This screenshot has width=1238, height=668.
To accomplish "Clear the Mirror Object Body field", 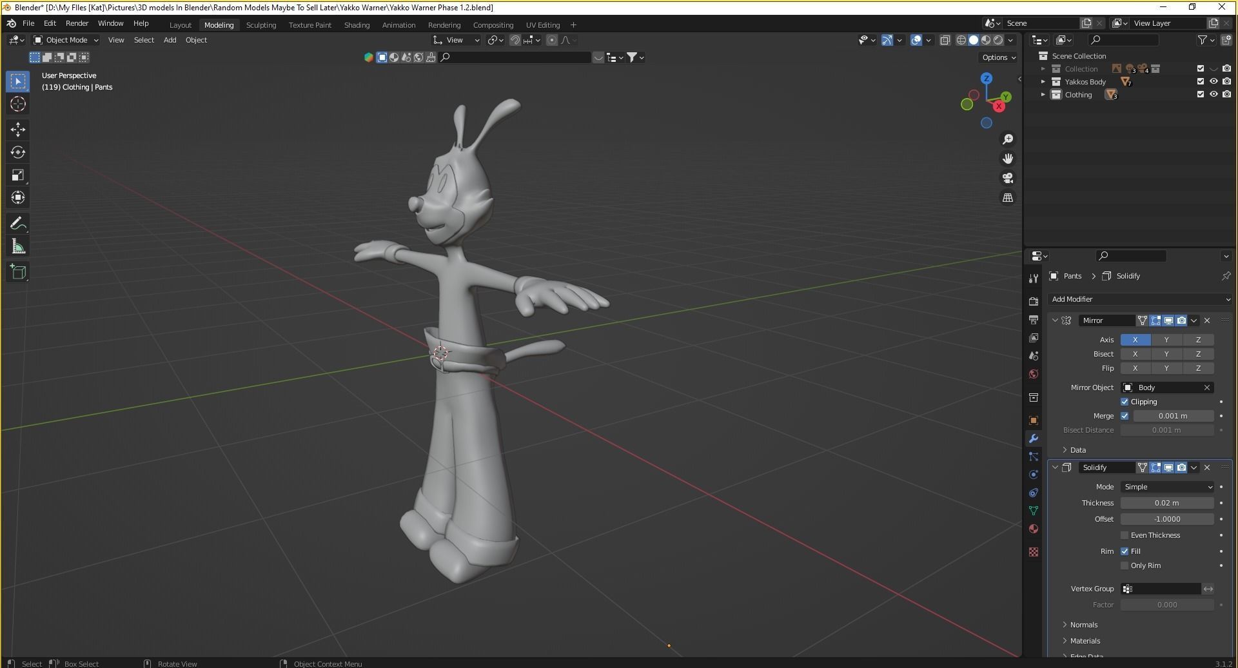I will pyautogui.click(x=1207, y=388).
